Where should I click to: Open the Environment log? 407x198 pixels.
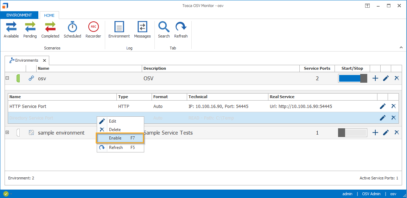tap(119, 29)
